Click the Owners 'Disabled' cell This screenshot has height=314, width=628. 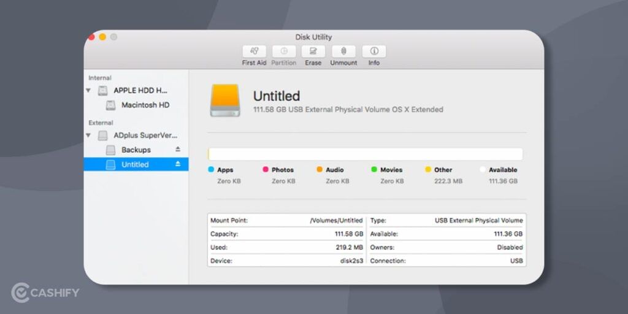(510, 248)
